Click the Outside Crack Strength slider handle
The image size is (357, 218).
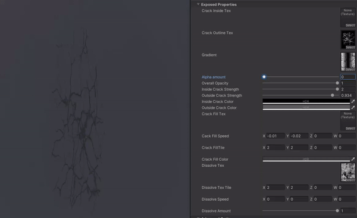click(x=333, y=95)
